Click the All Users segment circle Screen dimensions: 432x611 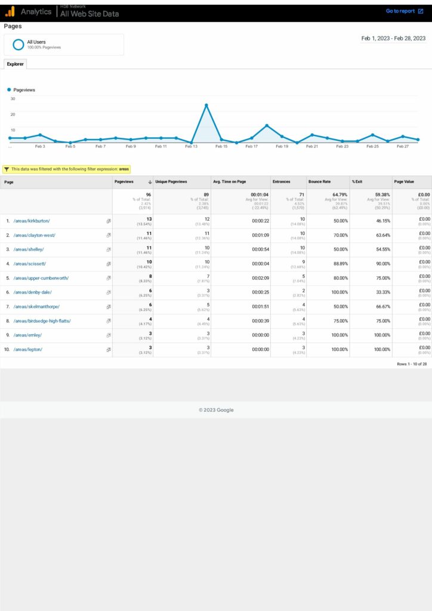[18, 45]
